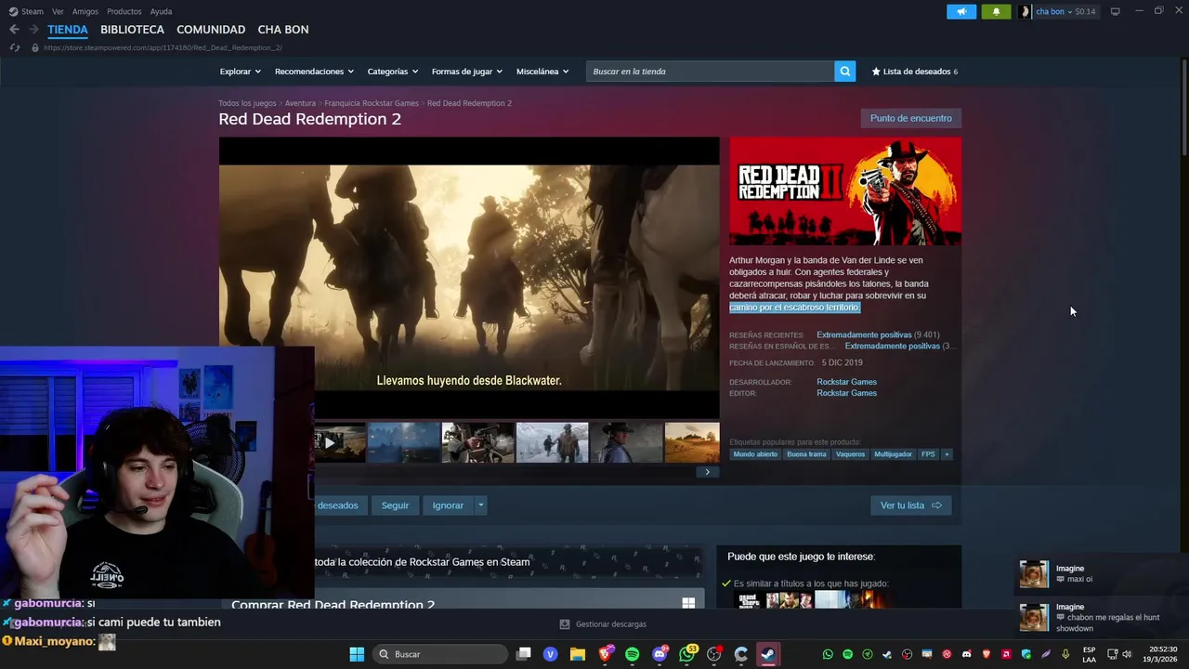This screenshot has height=669, width=1189.
Task: Open the green notifications bell
Action: (996, 11)
